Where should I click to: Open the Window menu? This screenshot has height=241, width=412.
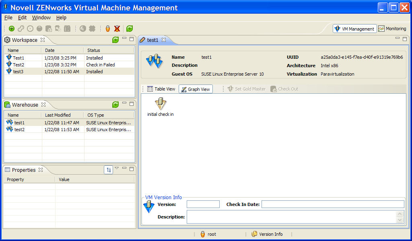point(41,18)
